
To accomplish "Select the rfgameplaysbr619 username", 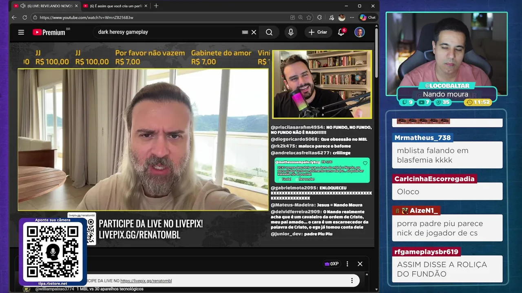I will pos(426,252).
